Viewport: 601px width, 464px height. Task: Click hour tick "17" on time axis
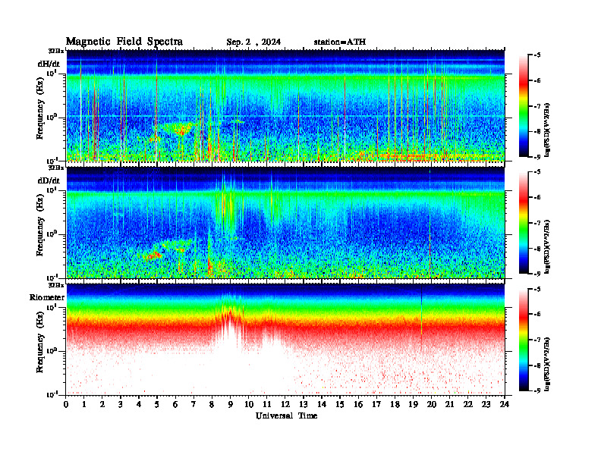(x=376, y=405)
